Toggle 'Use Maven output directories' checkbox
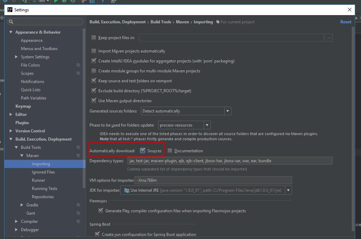The width and height of the screenshot is (361, 239). click(94, 100)
